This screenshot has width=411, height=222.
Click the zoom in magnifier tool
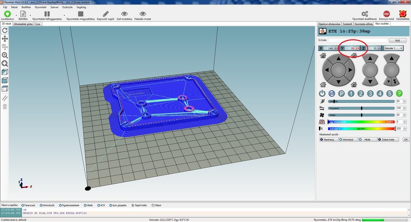(x=5, y=55)
